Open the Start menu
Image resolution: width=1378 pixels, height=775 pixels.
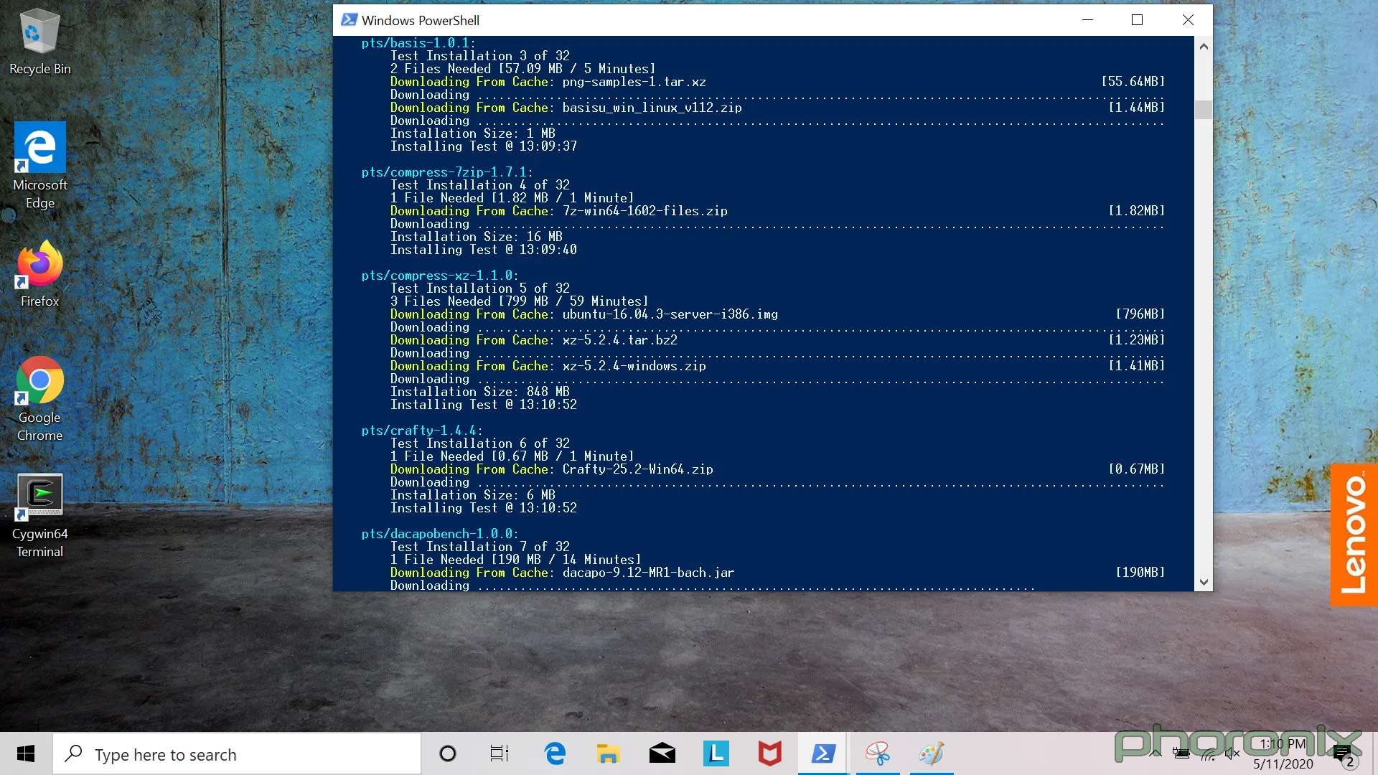26,754
